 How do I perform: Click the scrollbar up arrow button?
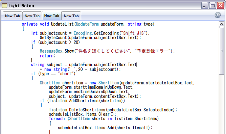coord(222,24)
